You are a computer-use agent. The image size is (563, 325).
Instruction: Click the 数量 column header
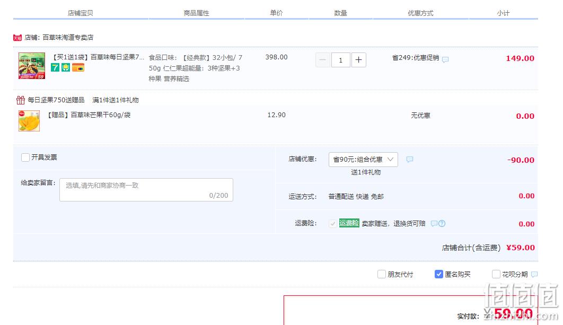pos(340,13)
